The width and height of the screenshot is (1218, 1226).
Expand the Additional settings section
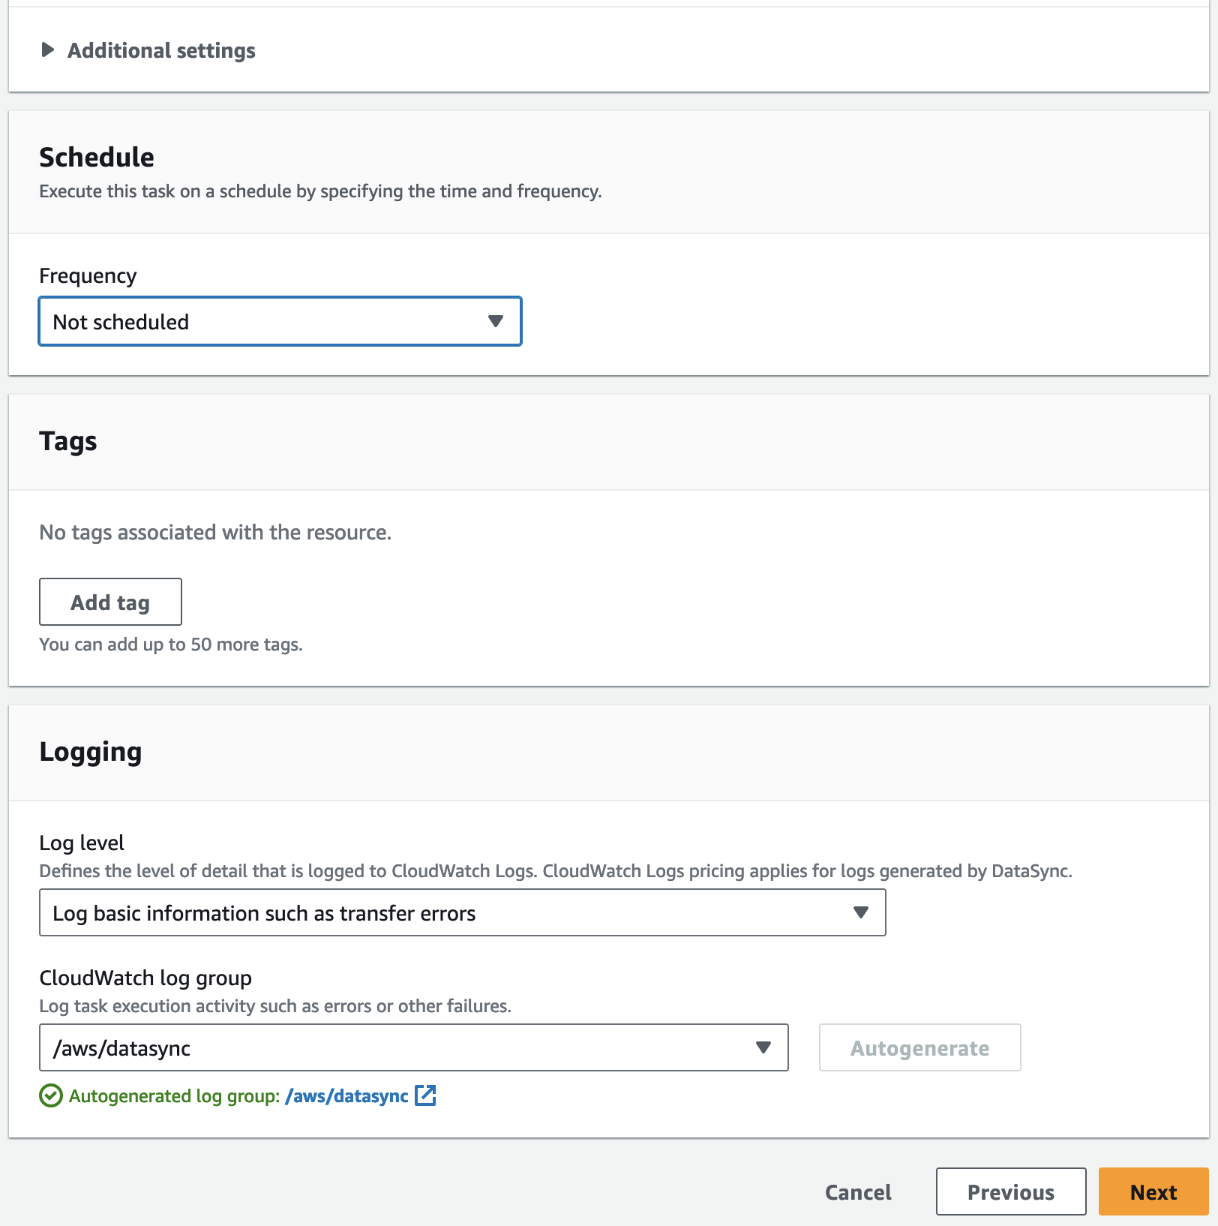[148, 50]
